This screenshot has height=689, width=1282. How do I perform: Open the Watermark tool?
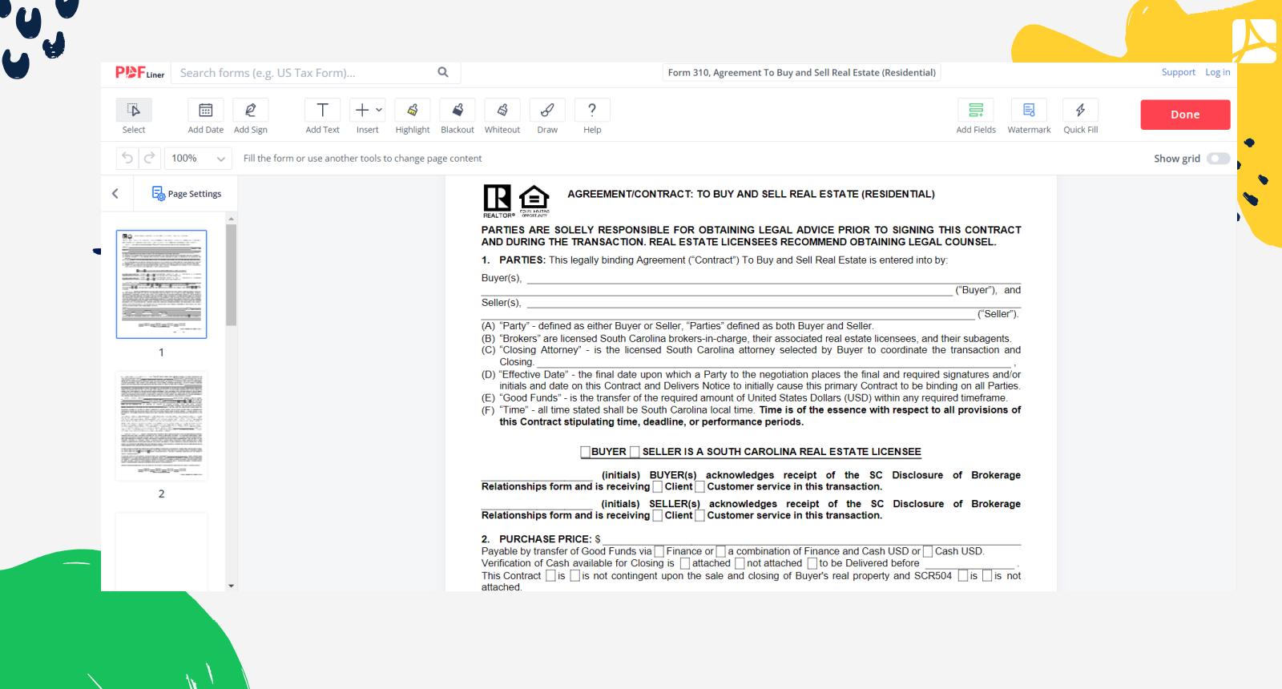(x=1029, y=117)
